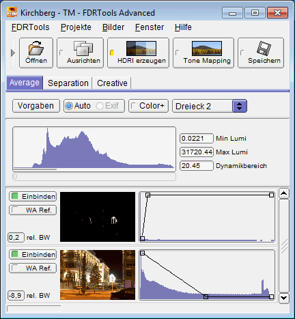Image resolution: width=295 pixels, height=319 pixels.
Task: Open the Fenster menu
Action: (150, 27)
